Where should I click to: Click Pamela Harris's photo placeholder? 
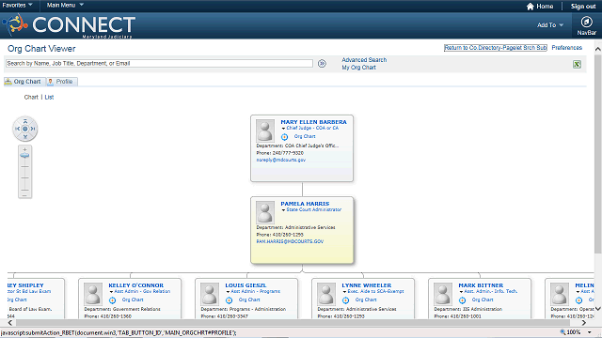265,212
